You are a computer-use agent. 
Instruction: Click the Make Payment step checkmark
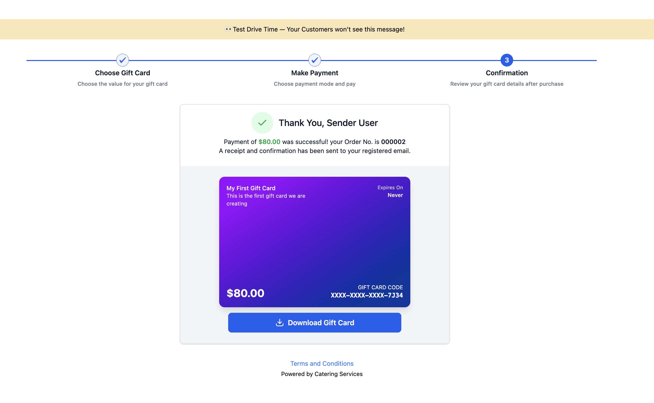point(315,60)
